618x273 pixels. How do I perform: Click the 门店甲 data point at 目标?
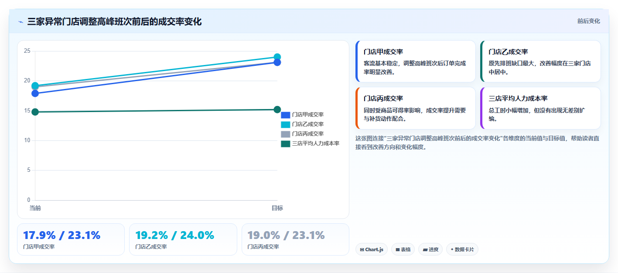[x=277, y=62]
